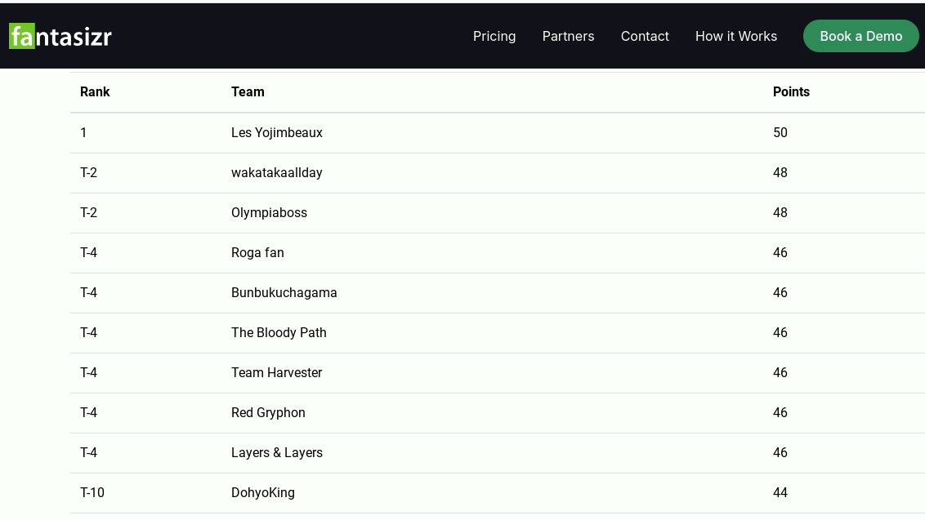Click rank 1 cell for Les Yojimbeaux
This screenshot has height=520, width=925.
[x=83, y=132]
